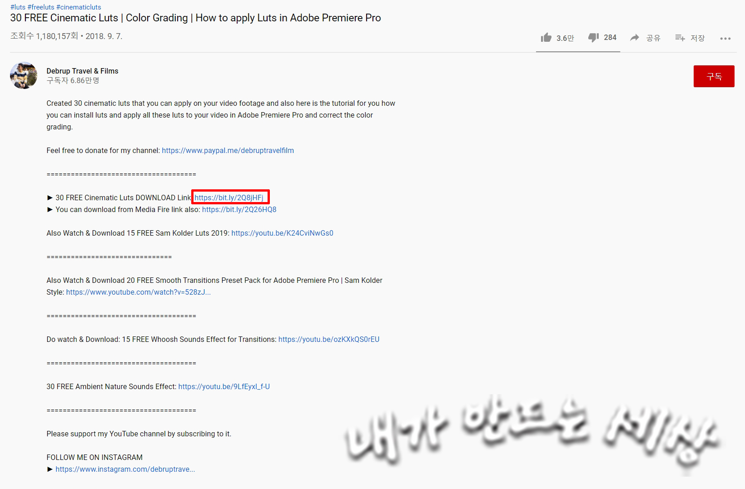745x489 pixels.
Task: Click the 284 dislike count
Action: point(610,38)
